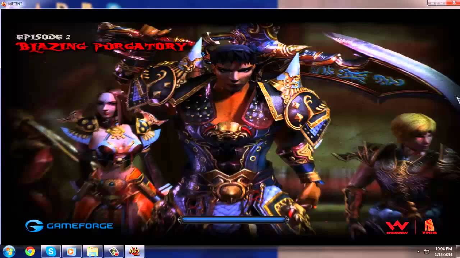Launch Google Chrome from the taskbar
This screenshot has width=460, height=258.
pos(30,252)
